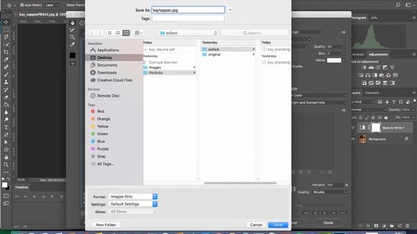Viewport: 417px width, 234px height.
Task: Create a new group folder in Layers panel
Action: pos(392,226)
